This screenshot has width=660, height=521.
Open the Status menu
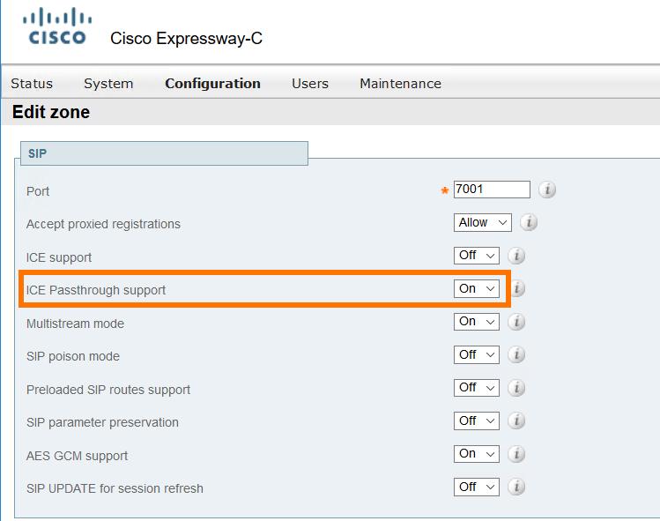pos(32,84)
